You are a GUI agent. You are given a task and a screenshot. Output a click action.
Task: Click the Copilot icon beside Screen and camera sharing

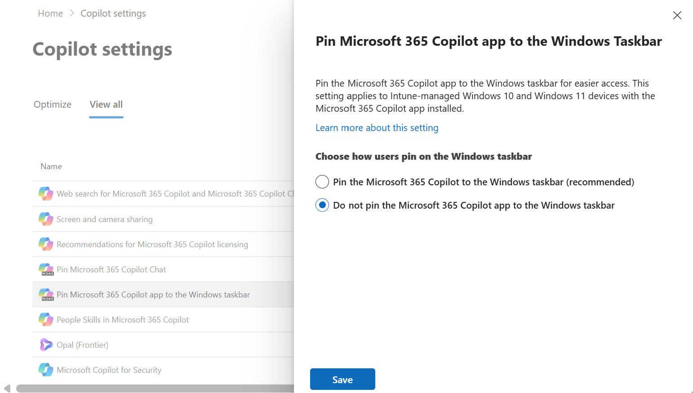click(x=46, y=219)
